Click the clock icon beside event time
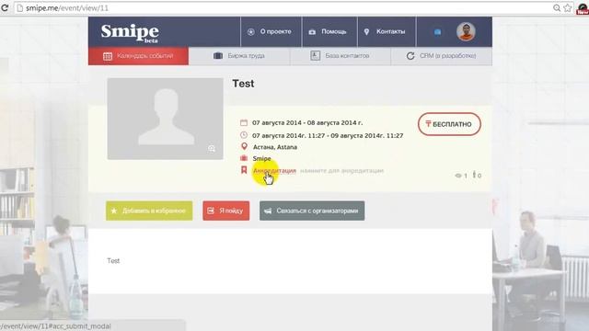Viewport: 589px width, 331px height. click(244, 135)
